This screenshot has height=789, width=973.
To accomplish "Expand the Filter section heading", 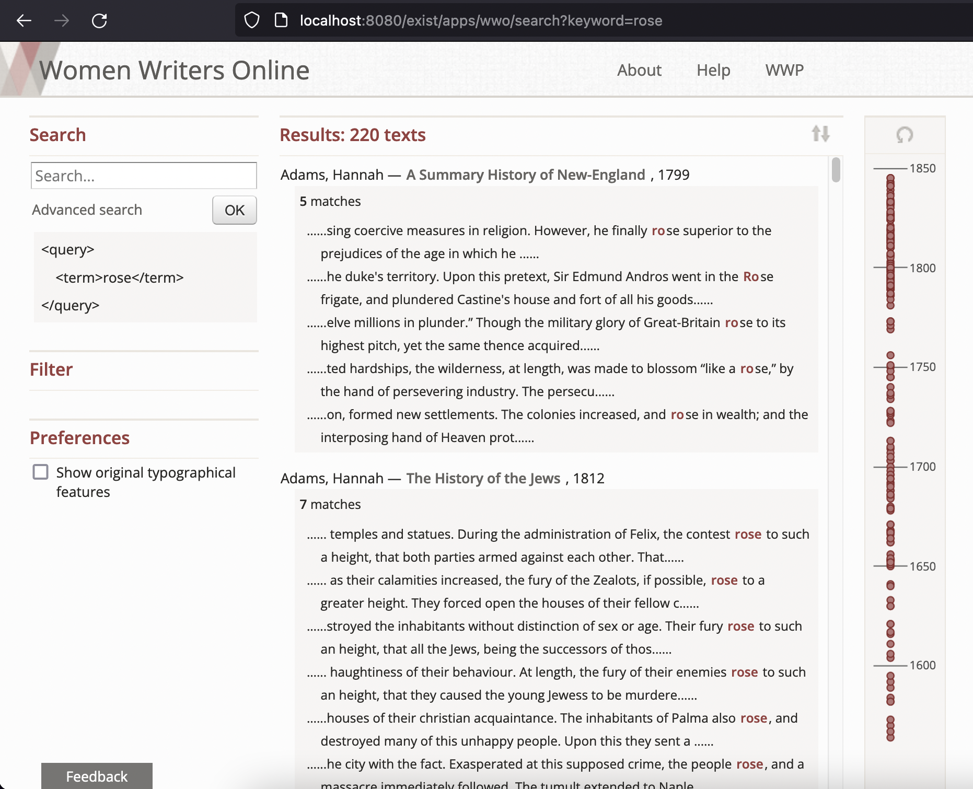I will coord(51,369).
